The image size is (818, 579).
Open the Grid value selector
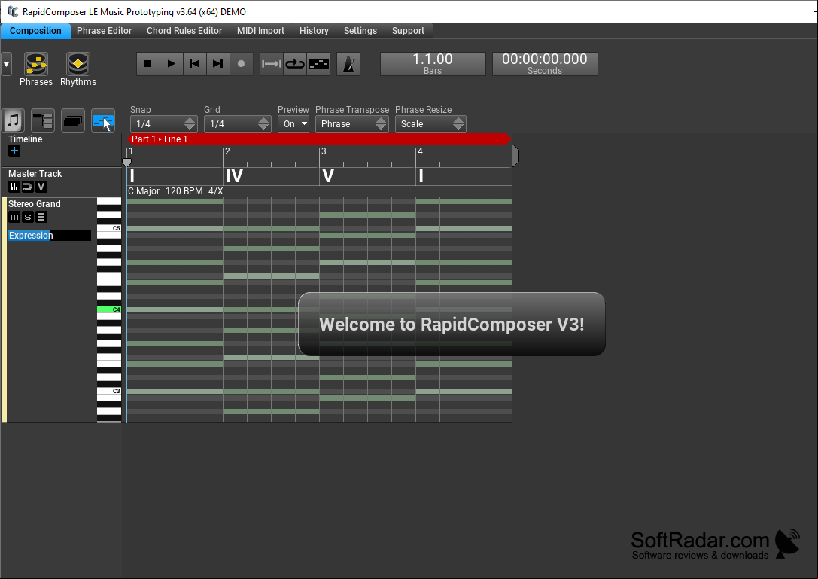(237, 123)
